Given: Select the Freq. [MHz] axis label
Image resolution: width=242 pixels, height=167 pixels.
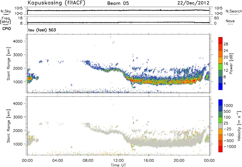Looking at the screenshot, I should (5, 20).
